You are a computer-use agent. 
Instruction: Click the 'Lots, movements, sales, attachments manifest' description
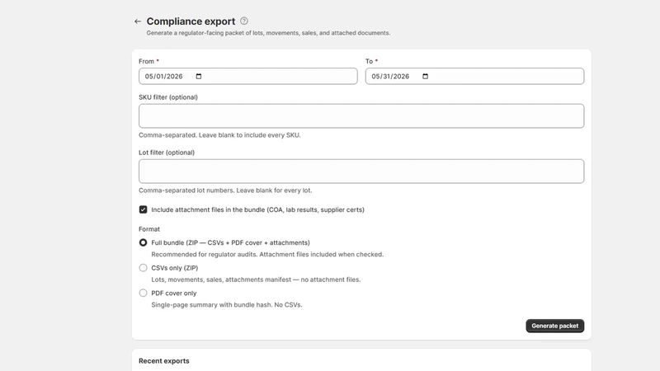coord(256,279)
